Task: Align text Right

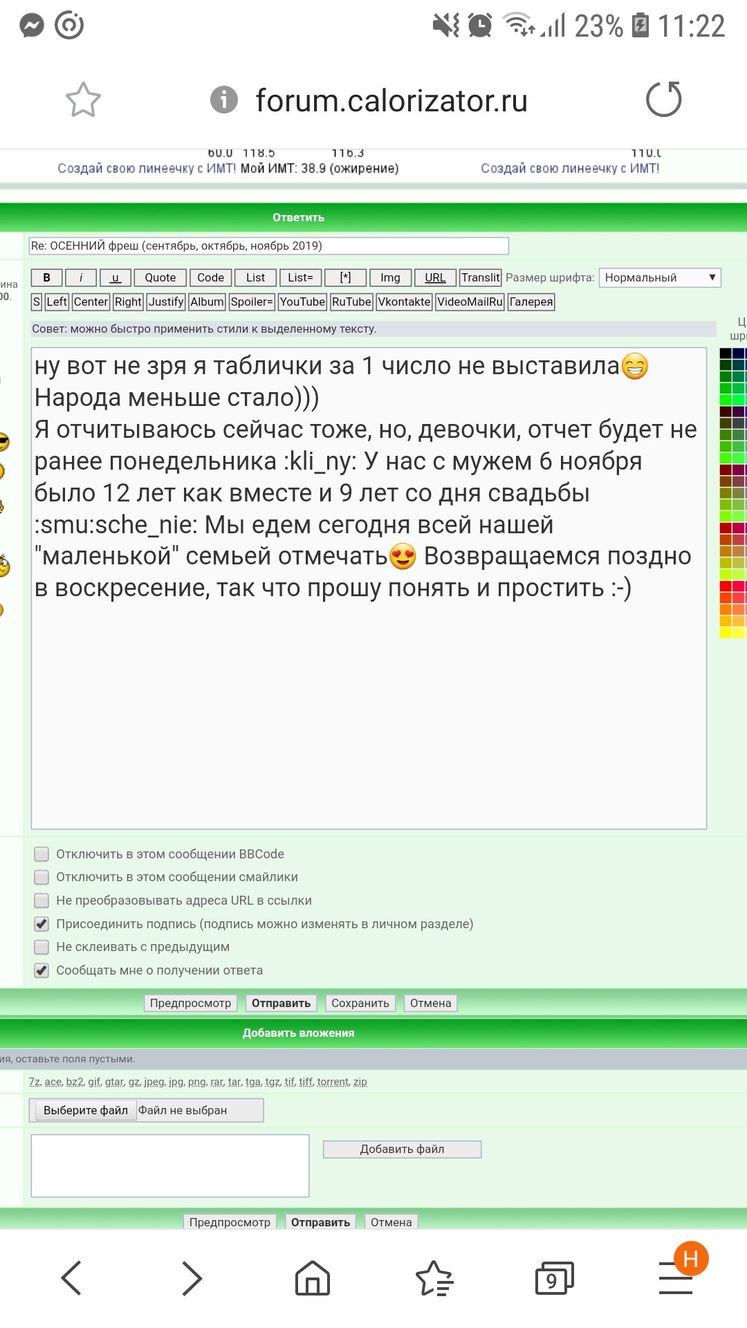Action: 129,302
